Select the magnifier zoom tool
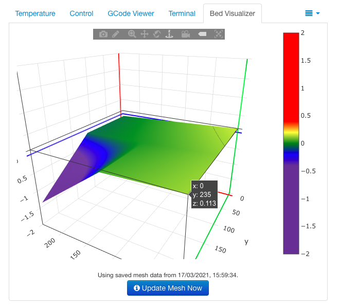The height and width of the screenshot is (307, 339). coord(132,34)
